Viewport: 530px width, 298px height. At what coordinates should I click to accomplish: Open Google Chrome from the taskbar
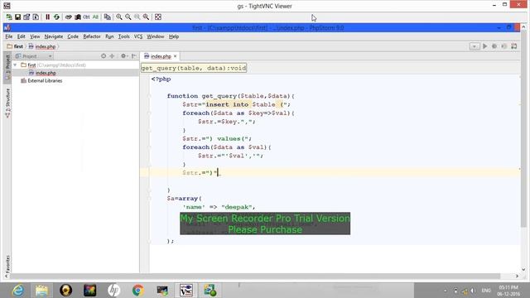coord(138,291)
